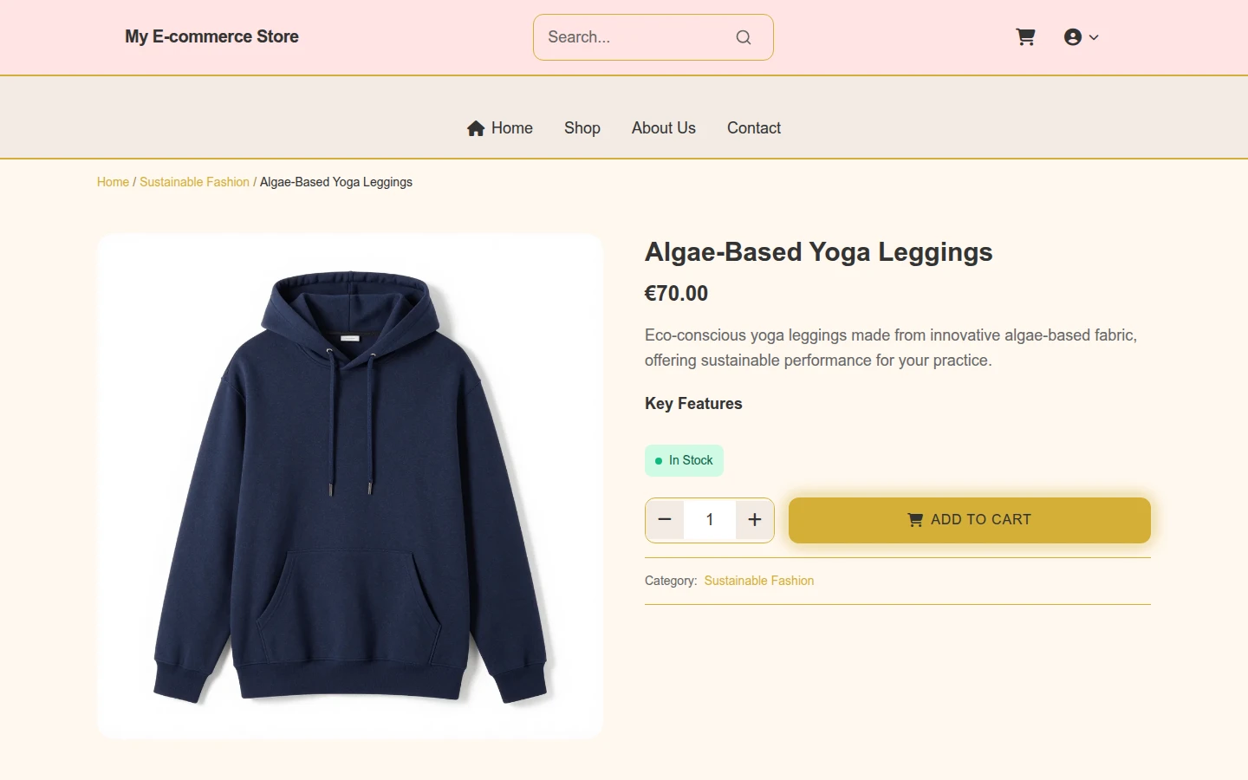Open the Contact menu item
The image size is (1248, 780).
point(754,128)
